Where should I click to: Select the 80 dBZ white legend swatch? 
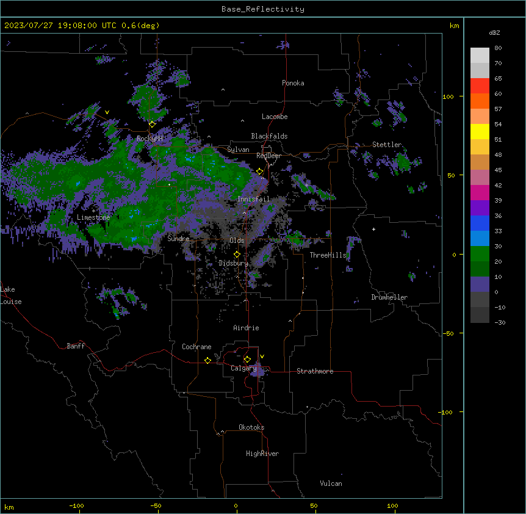[x=480, y=55]
